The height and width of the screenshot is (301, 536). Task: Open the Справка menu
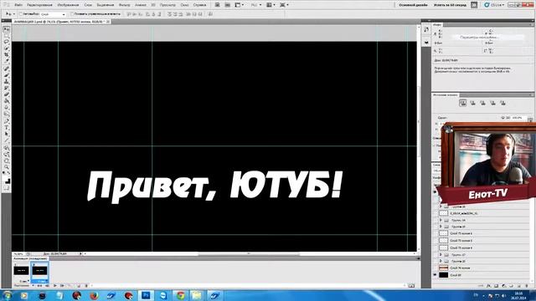click(x=199, y=5)
